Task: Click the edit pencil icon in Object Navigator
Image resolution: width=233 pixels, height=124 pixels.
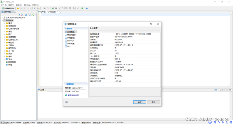Action: (26, 14)
